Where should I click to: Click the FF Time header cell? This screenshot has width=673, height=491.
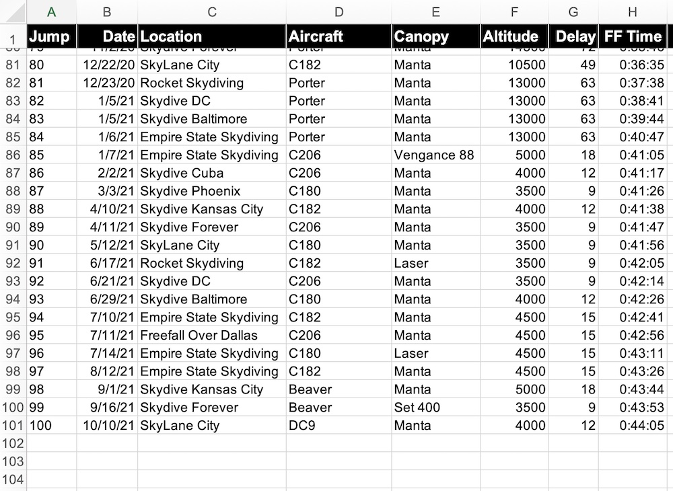pos(632,37)
